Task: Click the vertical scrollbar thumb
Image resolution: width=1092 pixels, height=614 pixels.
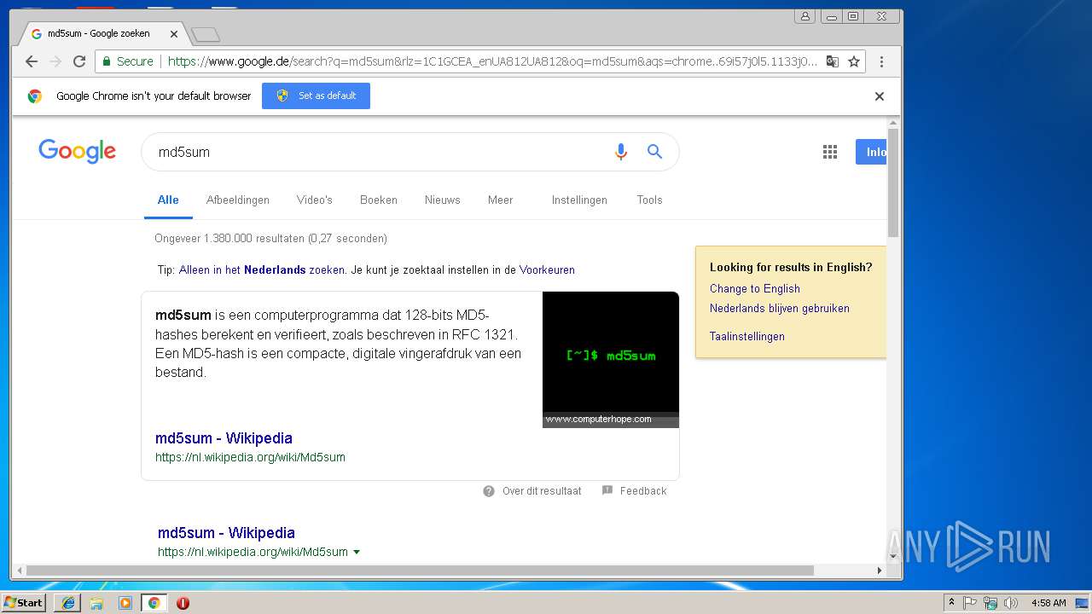Action: [x=893, y=182]
